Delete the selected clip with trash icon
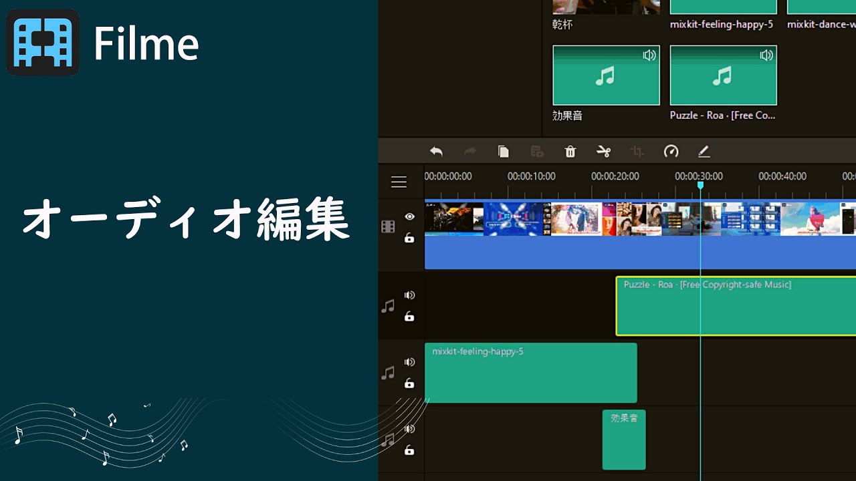856x481 pixels. 570,152
